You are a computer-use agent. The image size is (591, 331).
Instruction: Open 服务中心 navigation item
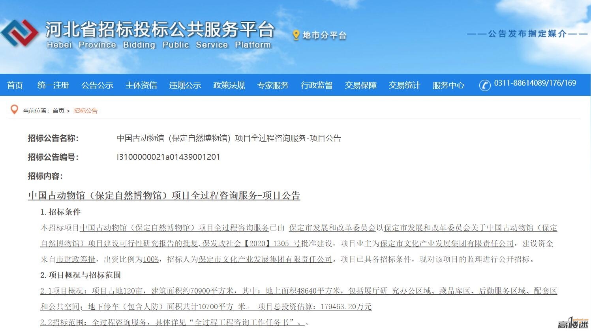pos(448,85)
